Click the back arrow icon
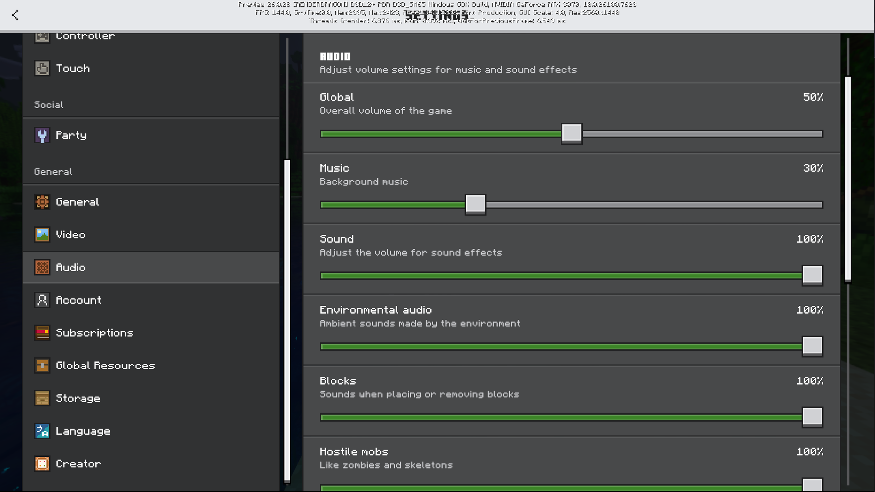This screenshot has height=492, width=875. click(x=15, y=15)
